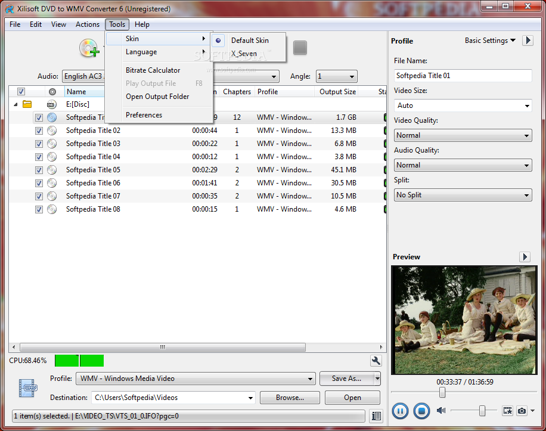The width and height of the screenshot is (546, 431).
Task: Pause the preview playback
Action: click(400, 411)
